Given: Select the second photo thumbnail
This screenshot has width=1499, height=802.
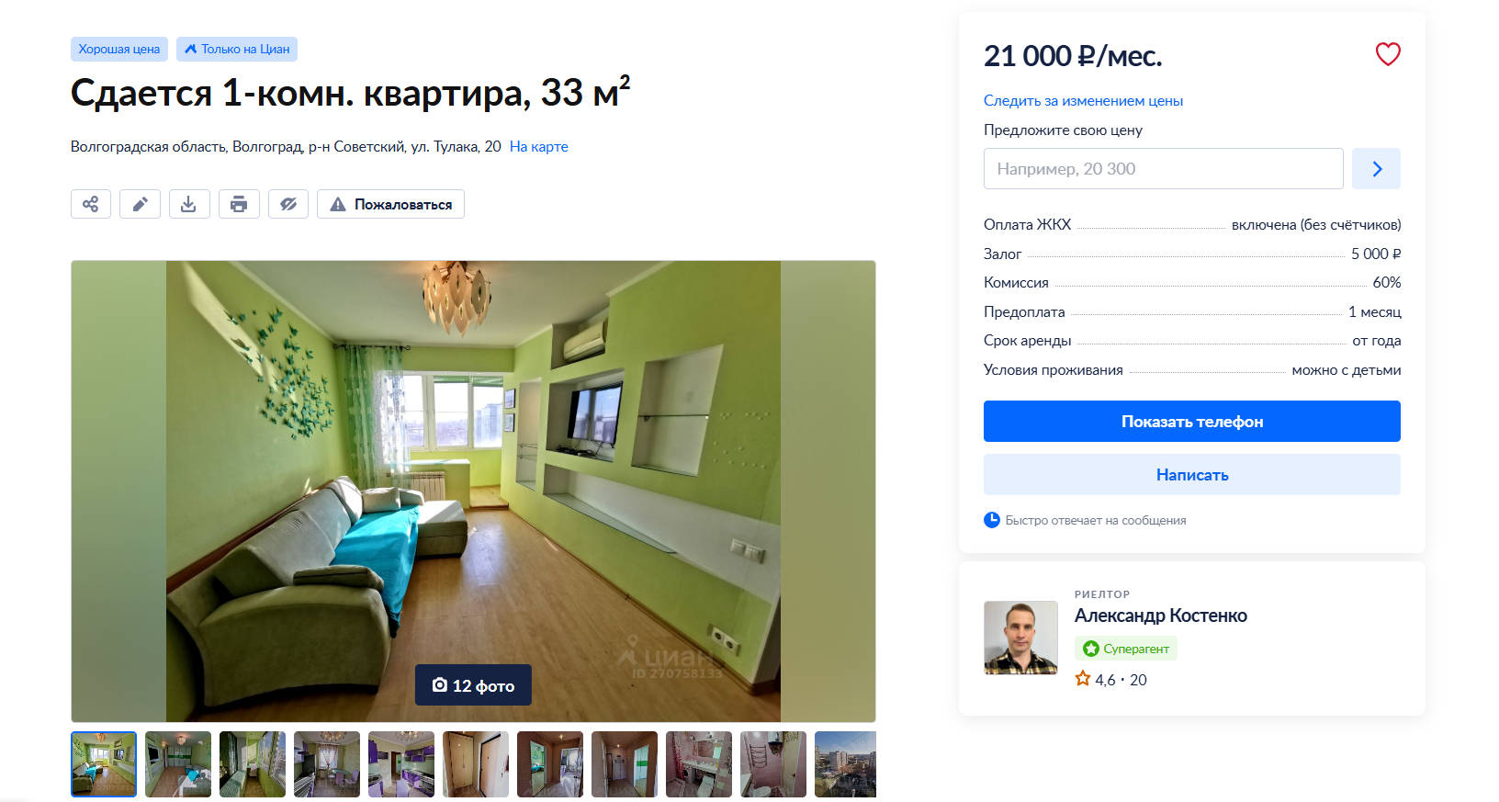Looking at the screenshot, I should click(x=178, y=764).
